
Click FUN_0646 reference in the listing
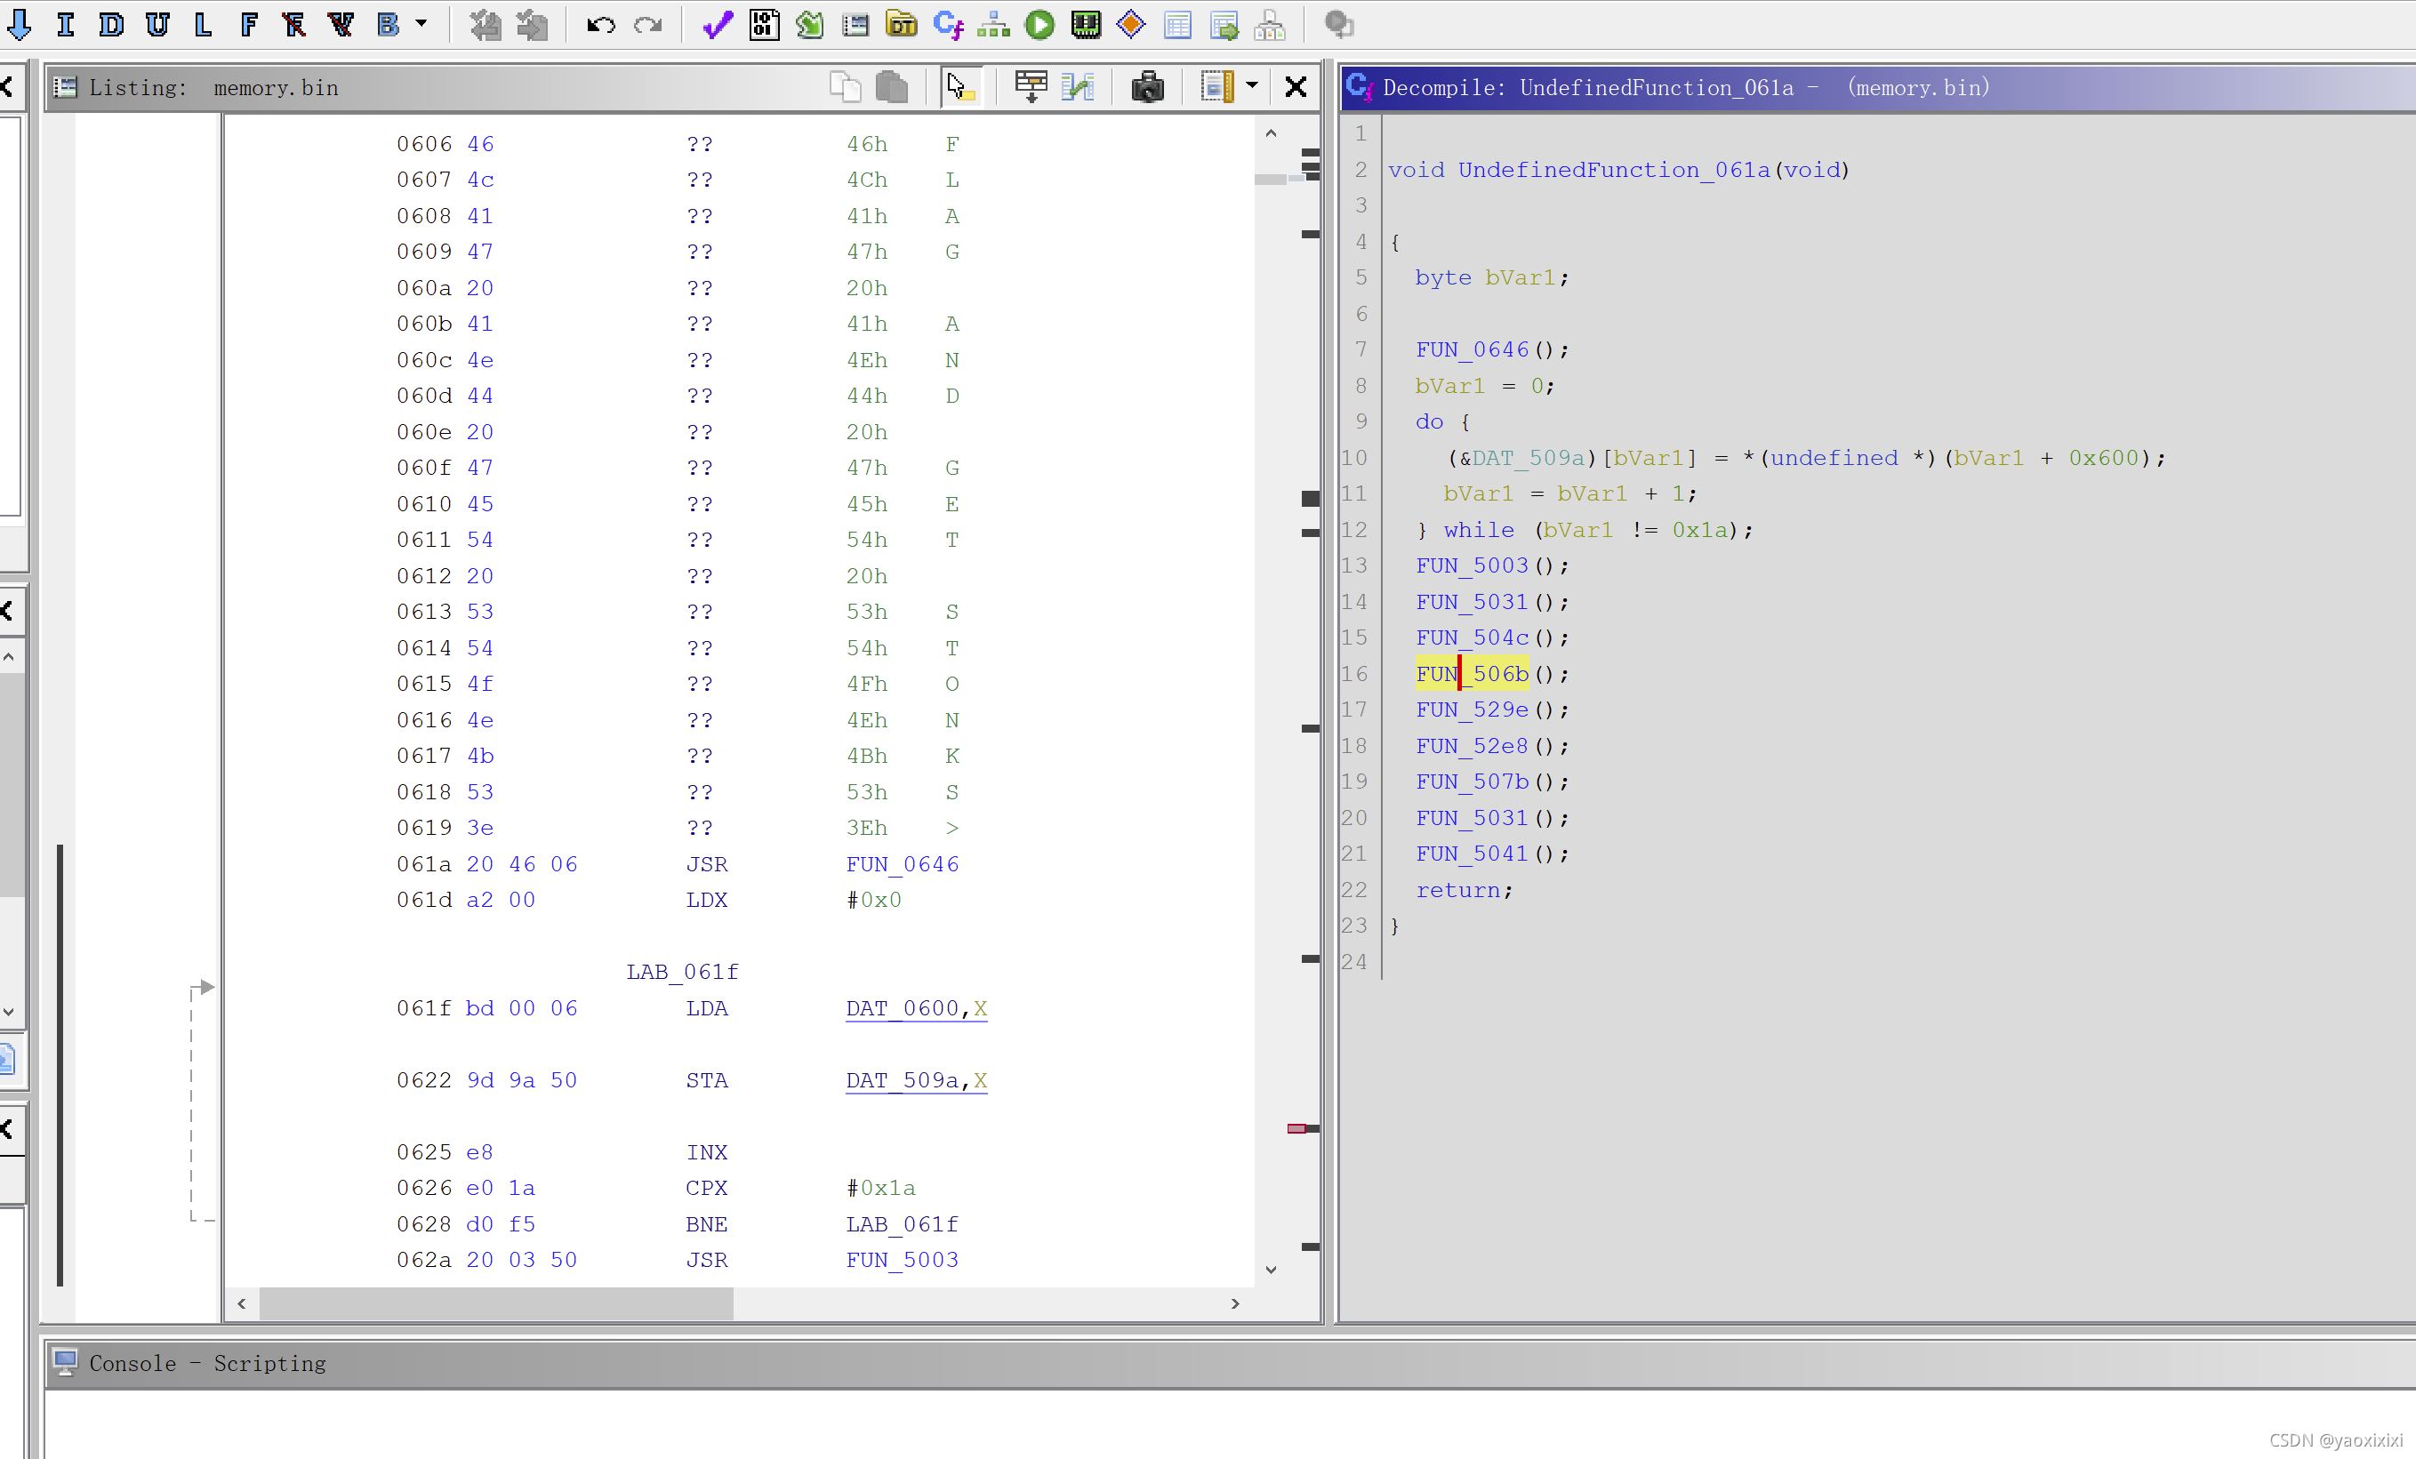[901, 864]
